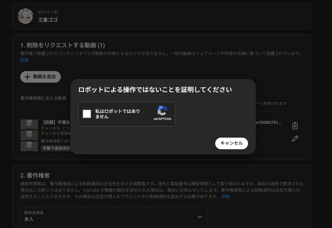The image size is (332, 228).
Task: Expand the 関係当事者 dropdown showing 本人
Action: point(114,216)
